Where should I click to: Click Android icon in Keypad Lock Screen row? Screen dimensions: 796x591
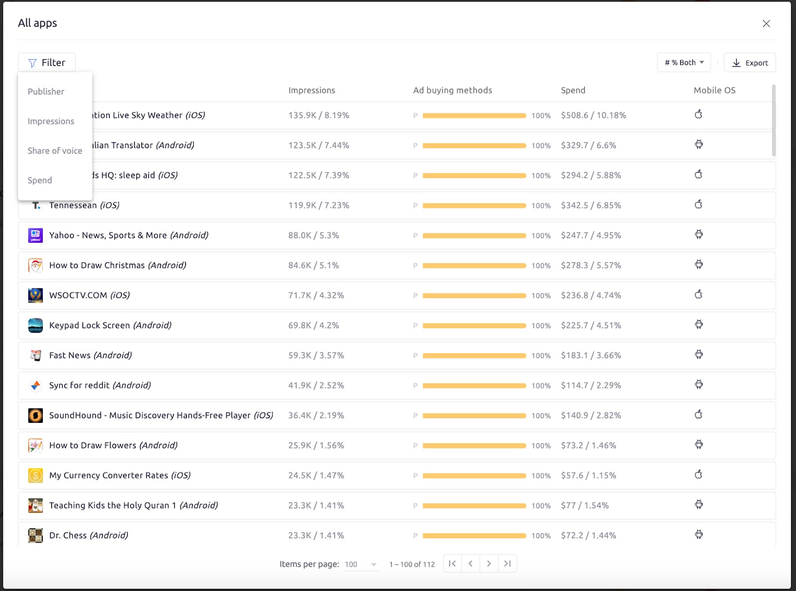coord(699,324)
